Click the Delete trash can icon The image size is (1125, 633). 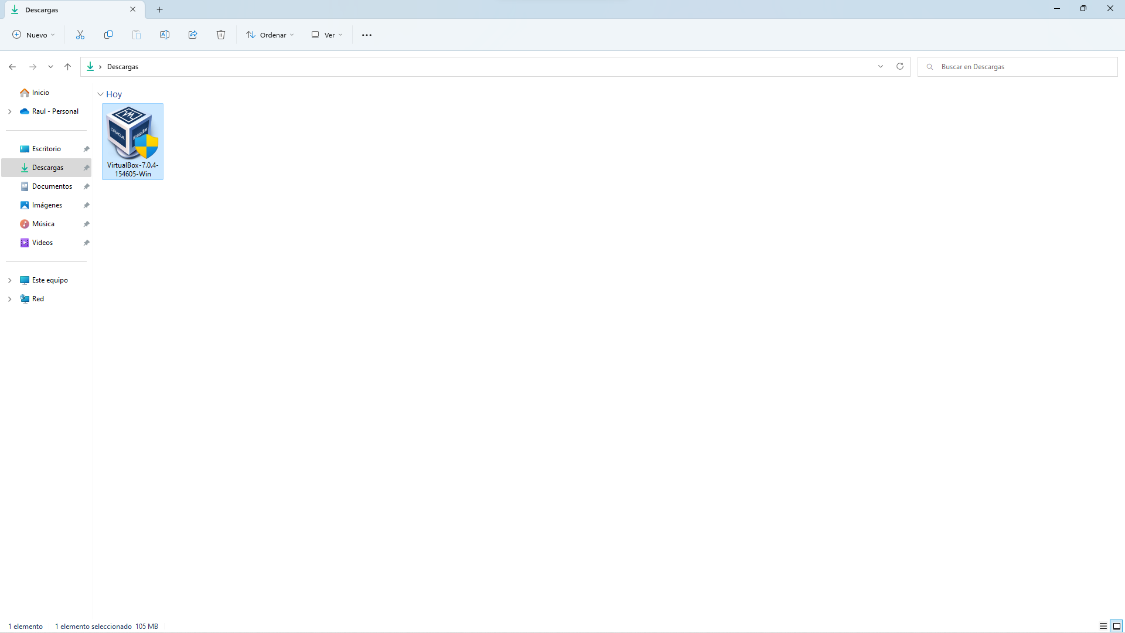[x=221, y=35]
